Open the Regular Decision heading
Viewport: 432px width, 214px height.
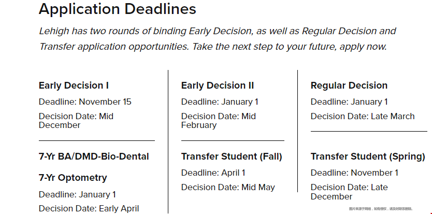click(349, 85)
